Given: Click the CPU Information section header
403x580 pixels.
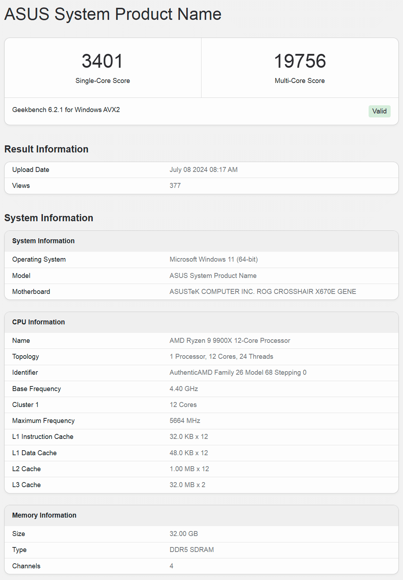Looking at the screenshot, I should [x=39, y=322].
